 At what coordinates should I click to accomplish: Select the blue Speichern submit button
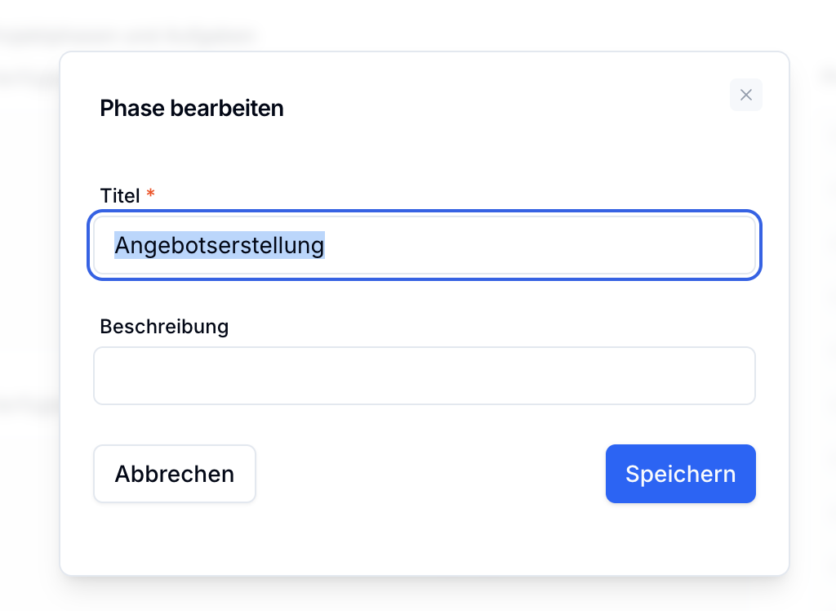[x=680, y=474]
